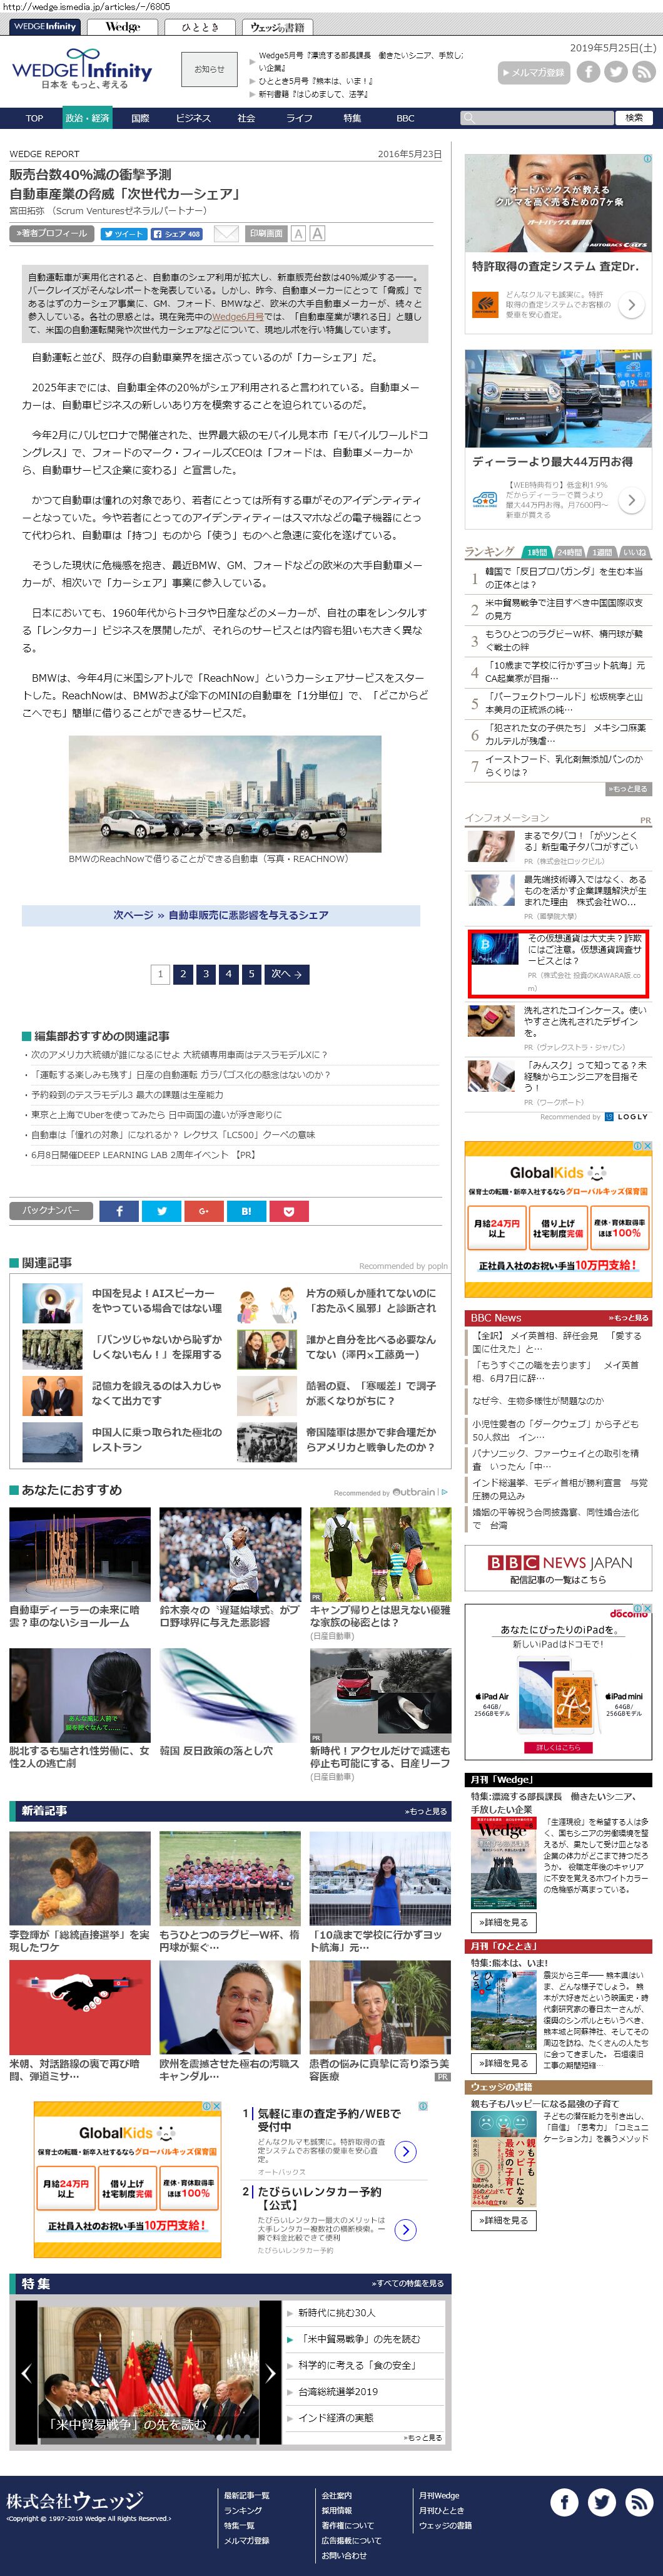Image resolution: width=663 pixels, height=2576 pixels.
Task: Expand the 査定Dr. ad chevron arrow
Action: coord(630,305)
